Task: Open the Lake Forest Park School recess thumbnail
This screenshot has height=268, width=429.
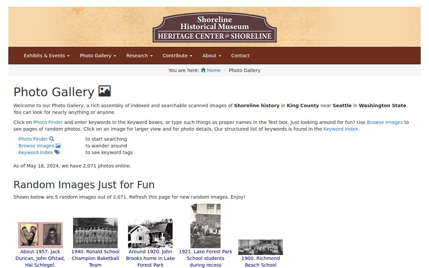Action: pyautogui.click(x=205, y=226)
